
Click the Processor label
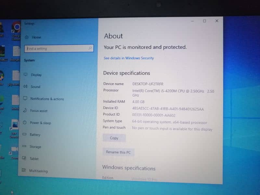tap(111, 90)
